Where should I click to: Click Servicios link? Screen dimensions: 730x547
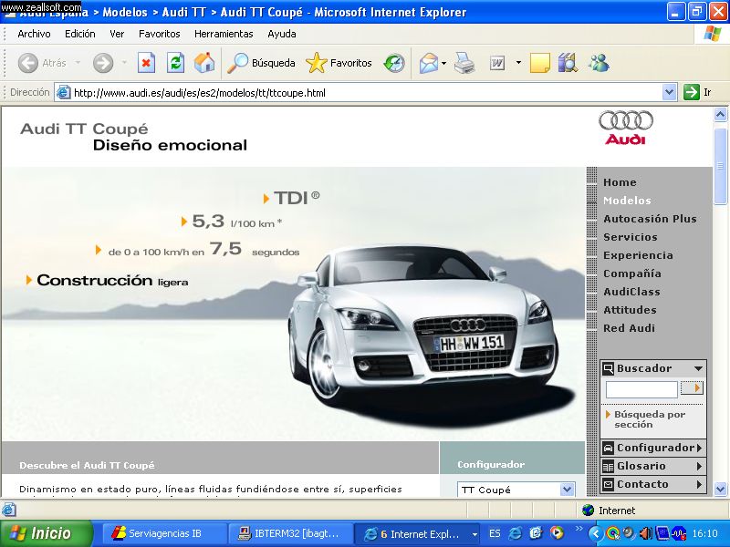(x=631, y=237)
